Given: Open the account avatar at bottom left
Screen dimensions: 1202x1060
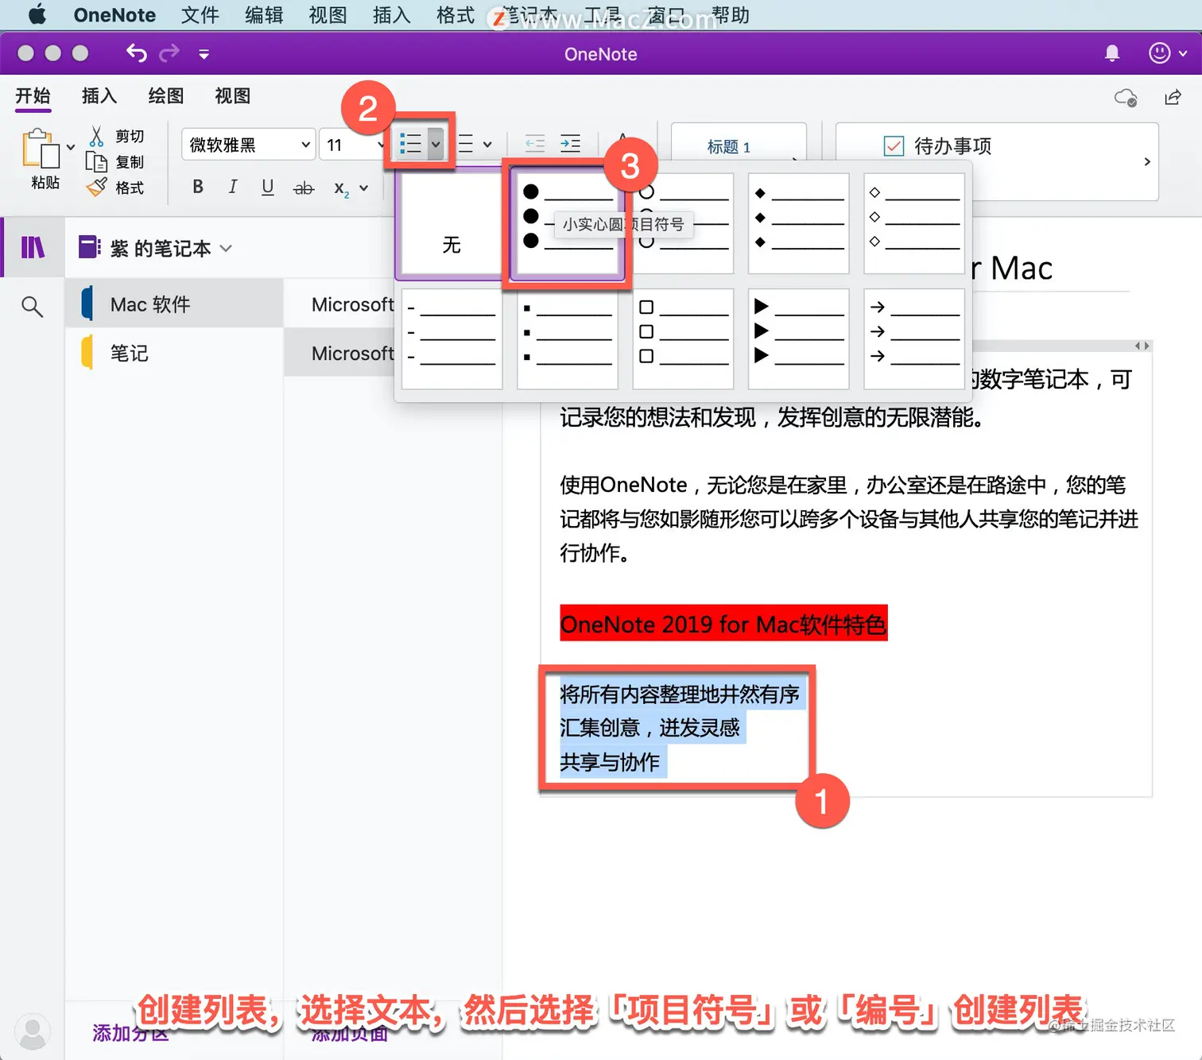Looking at the screenshot, I should pyautogui.click(x=33, y=1031).
